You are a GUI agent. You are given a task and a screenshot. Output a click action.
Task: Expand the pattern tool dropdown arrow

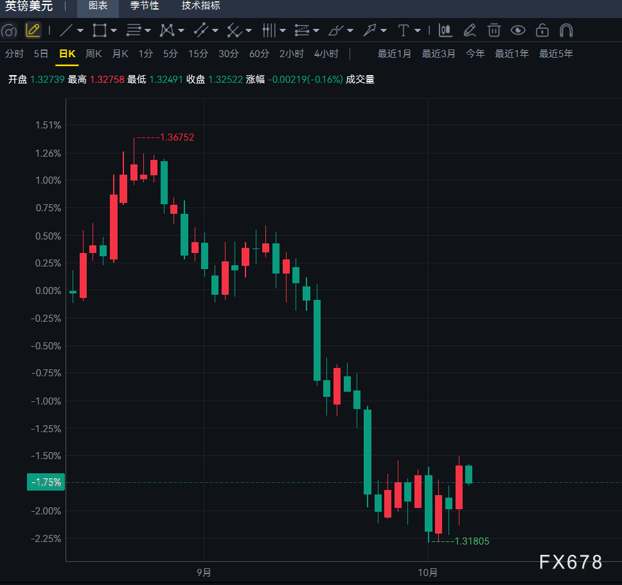tap(181, 31)
